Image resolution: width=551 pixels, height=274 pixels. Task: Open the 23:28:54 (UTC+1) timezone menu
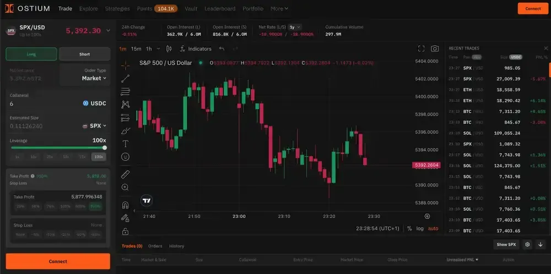377,228
